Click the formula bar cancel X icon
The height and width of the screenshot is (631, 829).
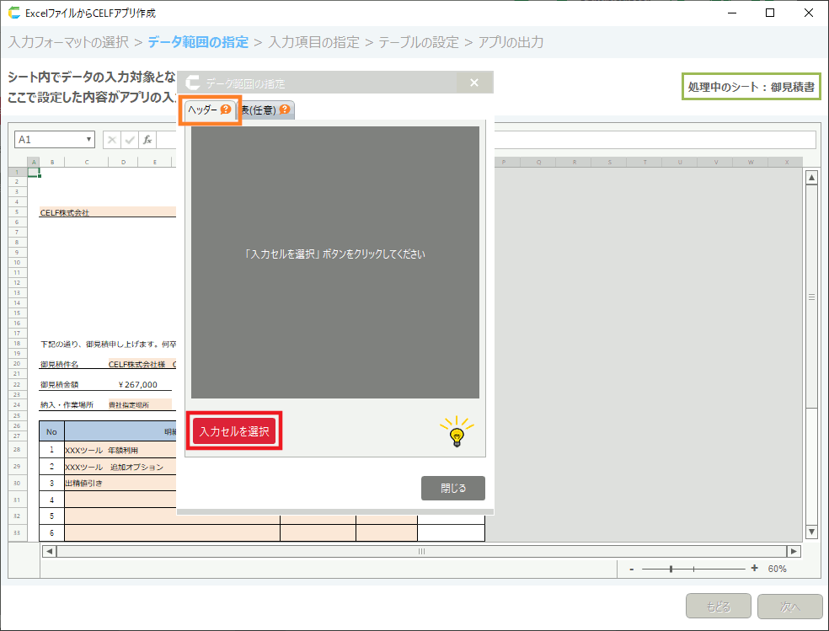coord(112,140)
